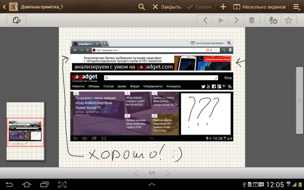
Task: Switch to pen edit mode
Action: [x=16, y=20]
